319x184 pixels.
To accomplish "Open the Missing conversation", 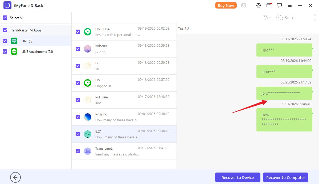I will tap(124, 117).
